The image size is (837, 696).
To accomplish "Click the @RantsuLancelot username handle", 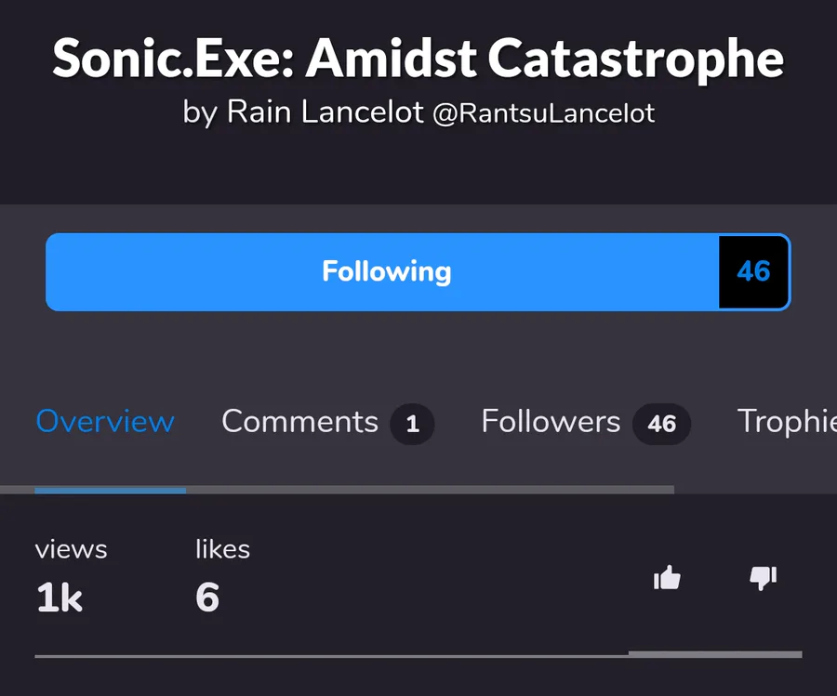I will pos(544,114).
